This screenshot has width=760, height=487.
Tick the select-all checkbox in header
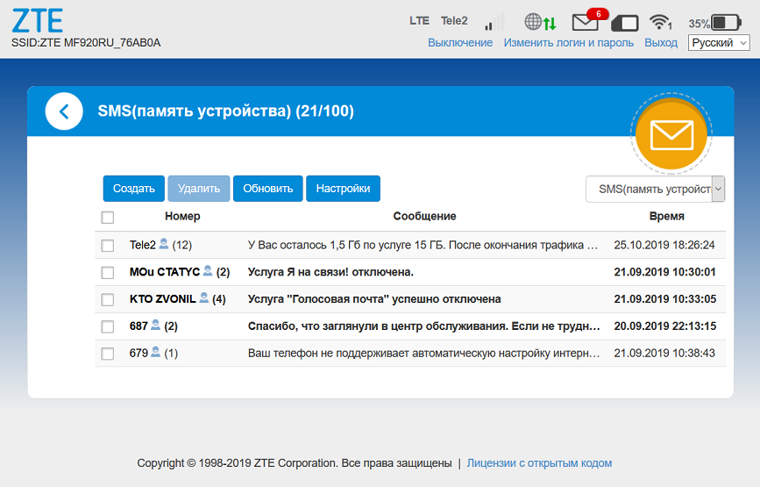(108, 217)
